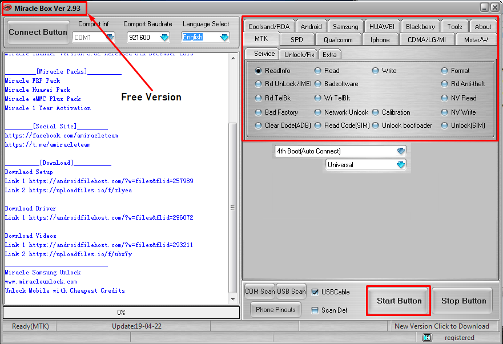The image size is (503, 344).
Task: Switch to the Coolsand/RDA tab
Action: coord(269,27)
